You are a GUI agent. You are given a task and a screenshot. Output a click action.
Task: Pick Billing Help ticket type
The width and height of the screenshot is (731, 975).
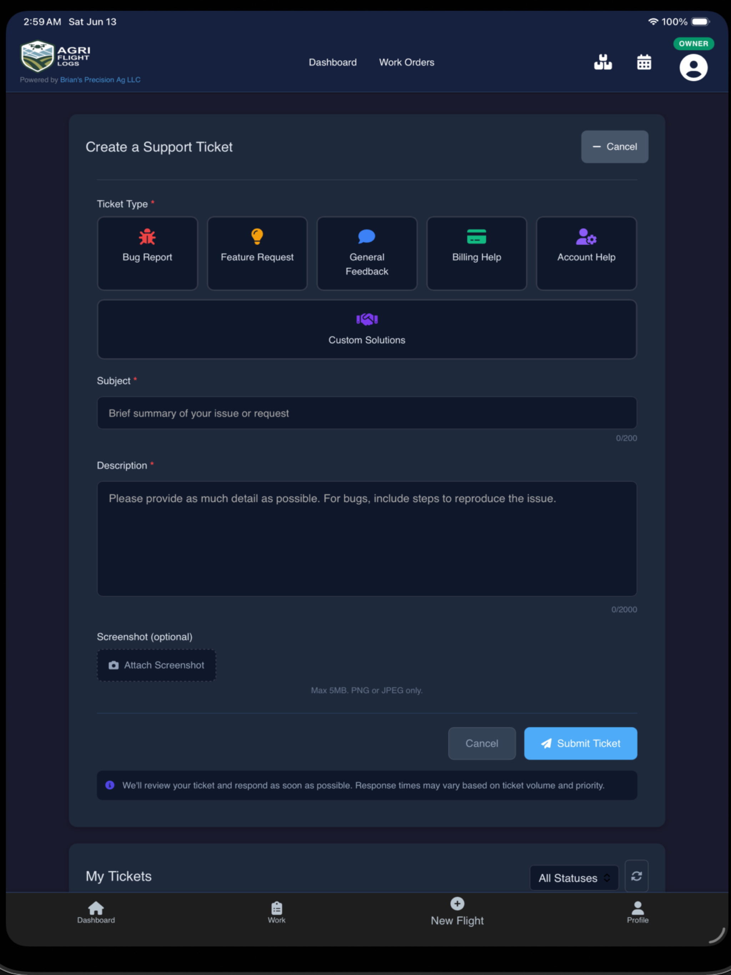pos(477,253)
